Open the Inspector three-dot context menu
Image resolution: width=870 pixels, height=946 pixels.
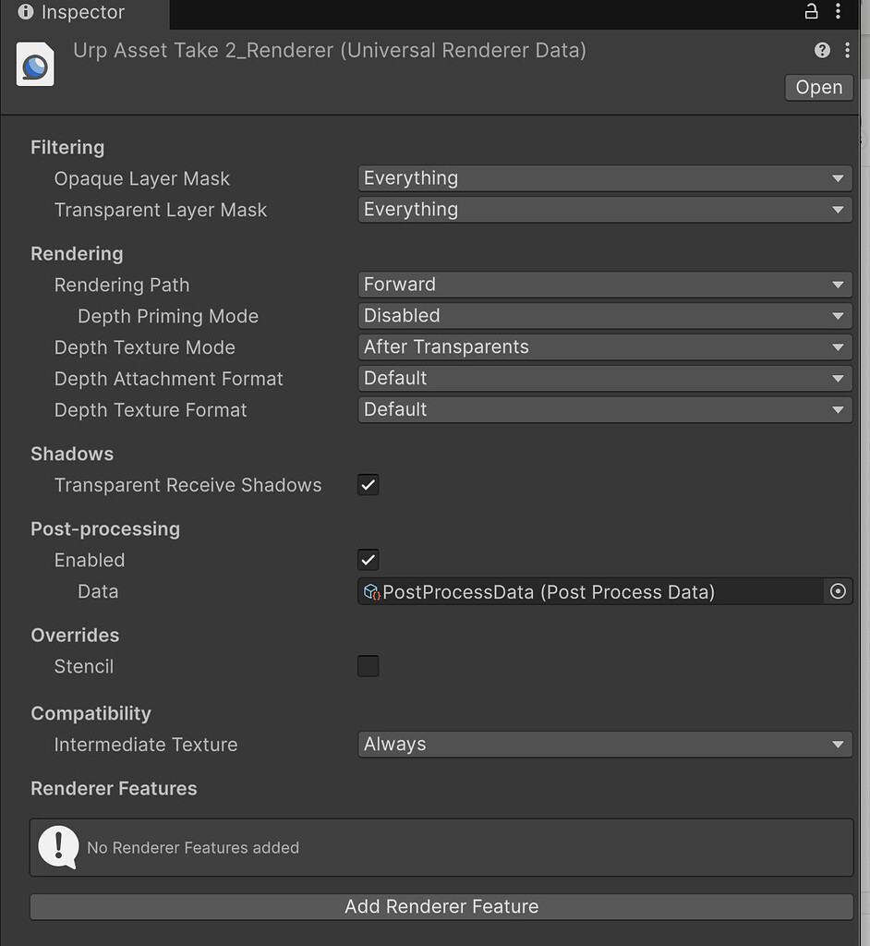(x=839, y=12)
